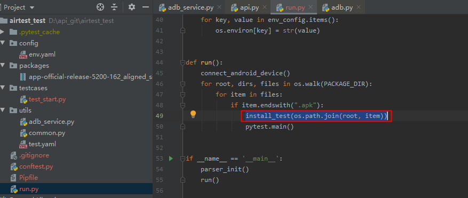The image size is (468, 198).
Task: Open env.yaml file
Action: point(42,54)
